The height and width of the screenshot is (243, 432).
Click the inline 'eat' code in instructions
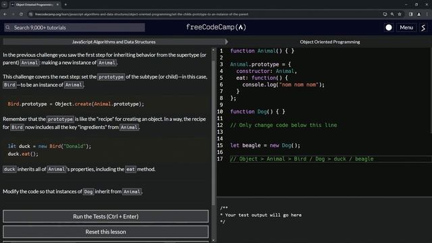[130, 169]
